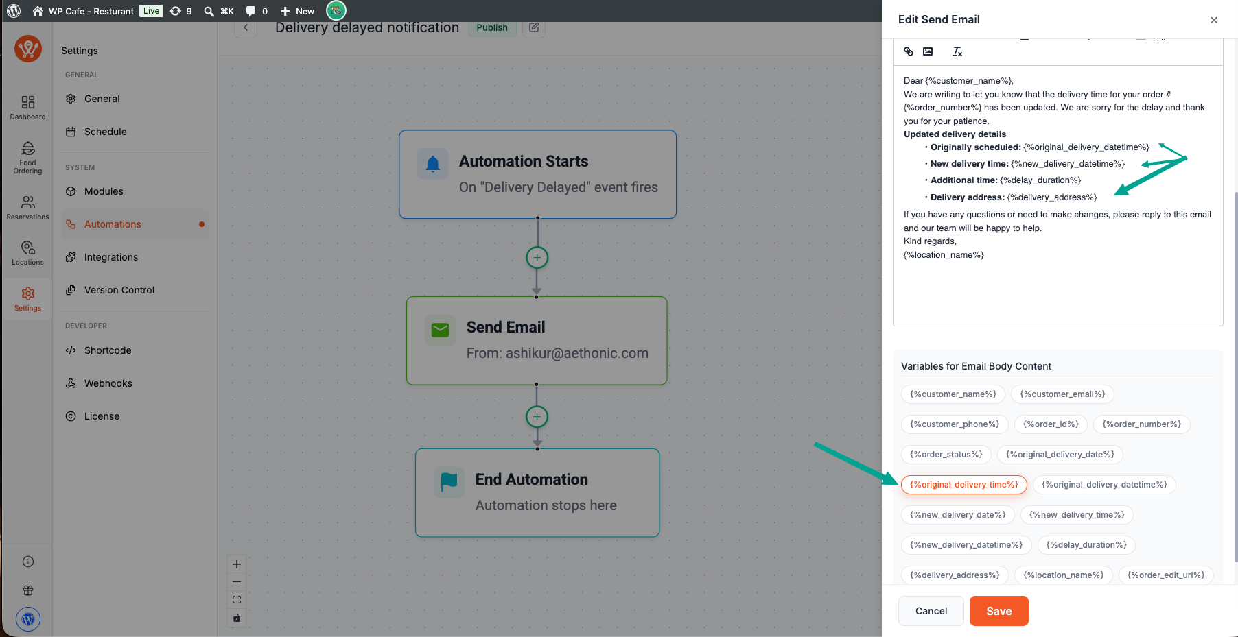Open Reservations in sidebar
This screenshot has height=637, width=1238.
pyautogui.click(x=27, y=208)
